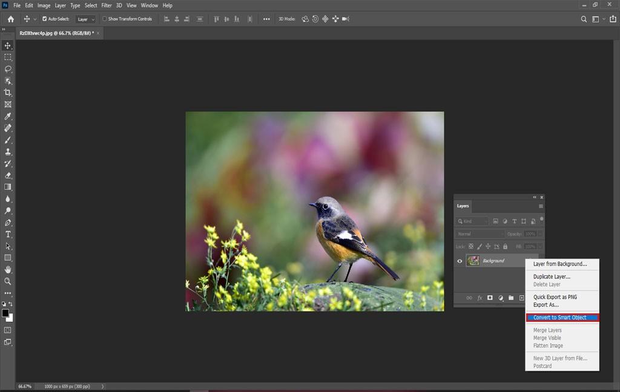620x392 pixels.
Task: Choose Convert to Smart Object
Action: coord(562,318)
